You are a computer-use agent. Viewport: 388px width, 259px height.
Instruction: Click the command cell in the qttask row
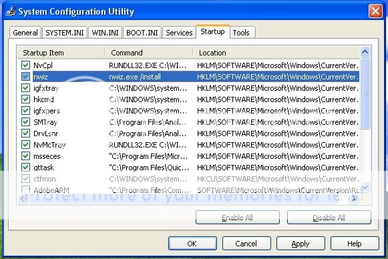(x=149, y=168)
